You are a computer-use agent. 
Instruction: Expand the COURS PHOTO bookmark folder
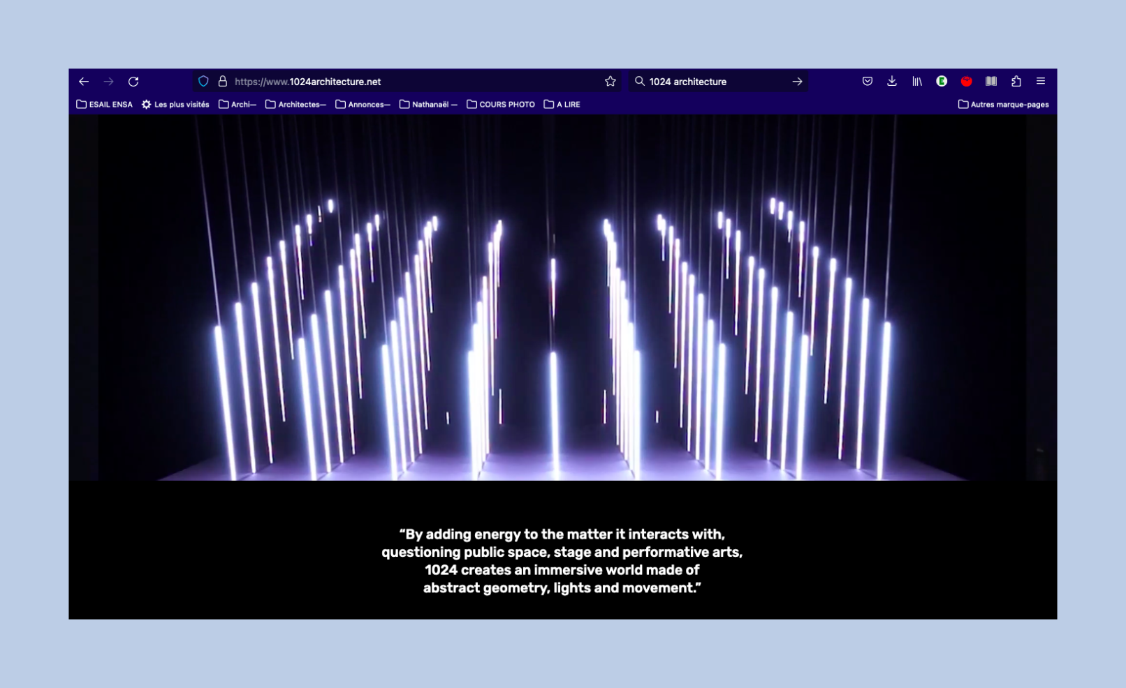pyautogui.click(x=501, y=105)
